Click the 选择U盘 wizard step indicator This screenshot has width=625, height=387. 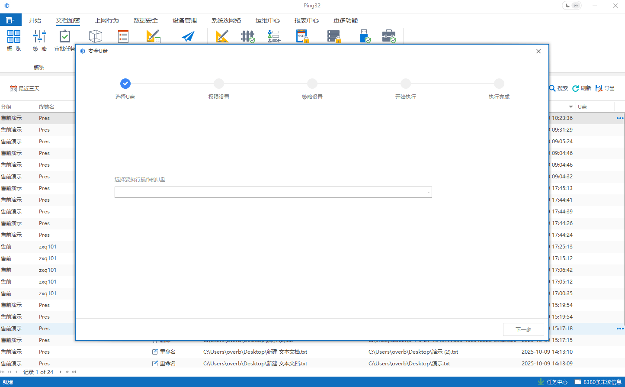[x=125, y=84]
